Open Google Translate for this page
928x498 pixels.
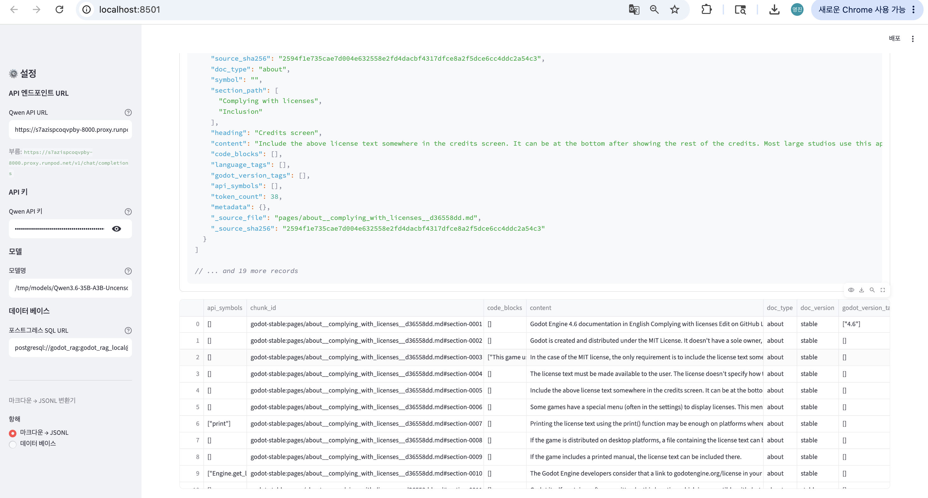634,9
